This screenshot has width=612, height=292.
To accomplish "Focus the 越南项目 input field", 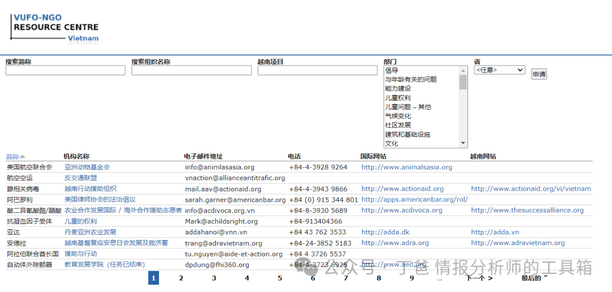I will tap(317, 70).
